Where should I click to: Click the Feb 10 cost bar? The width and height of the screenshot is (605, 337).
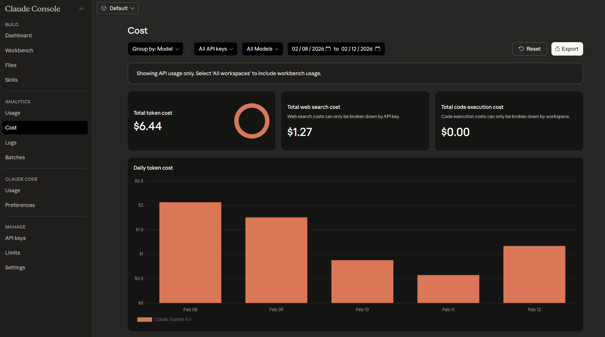tap(362, 281)
